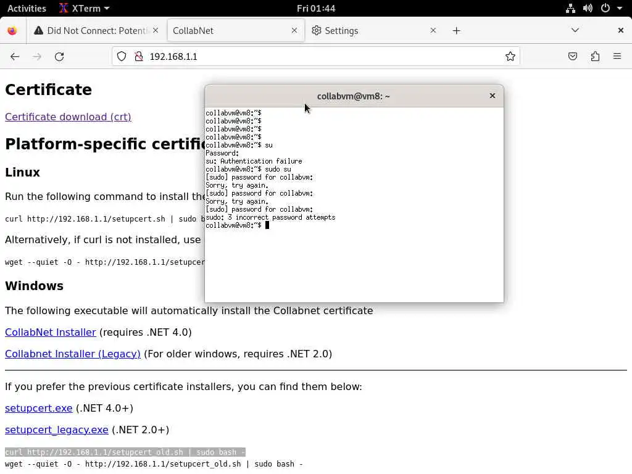Open a new tab with plus button
The image size is (632, 474).
pos(456,31)
